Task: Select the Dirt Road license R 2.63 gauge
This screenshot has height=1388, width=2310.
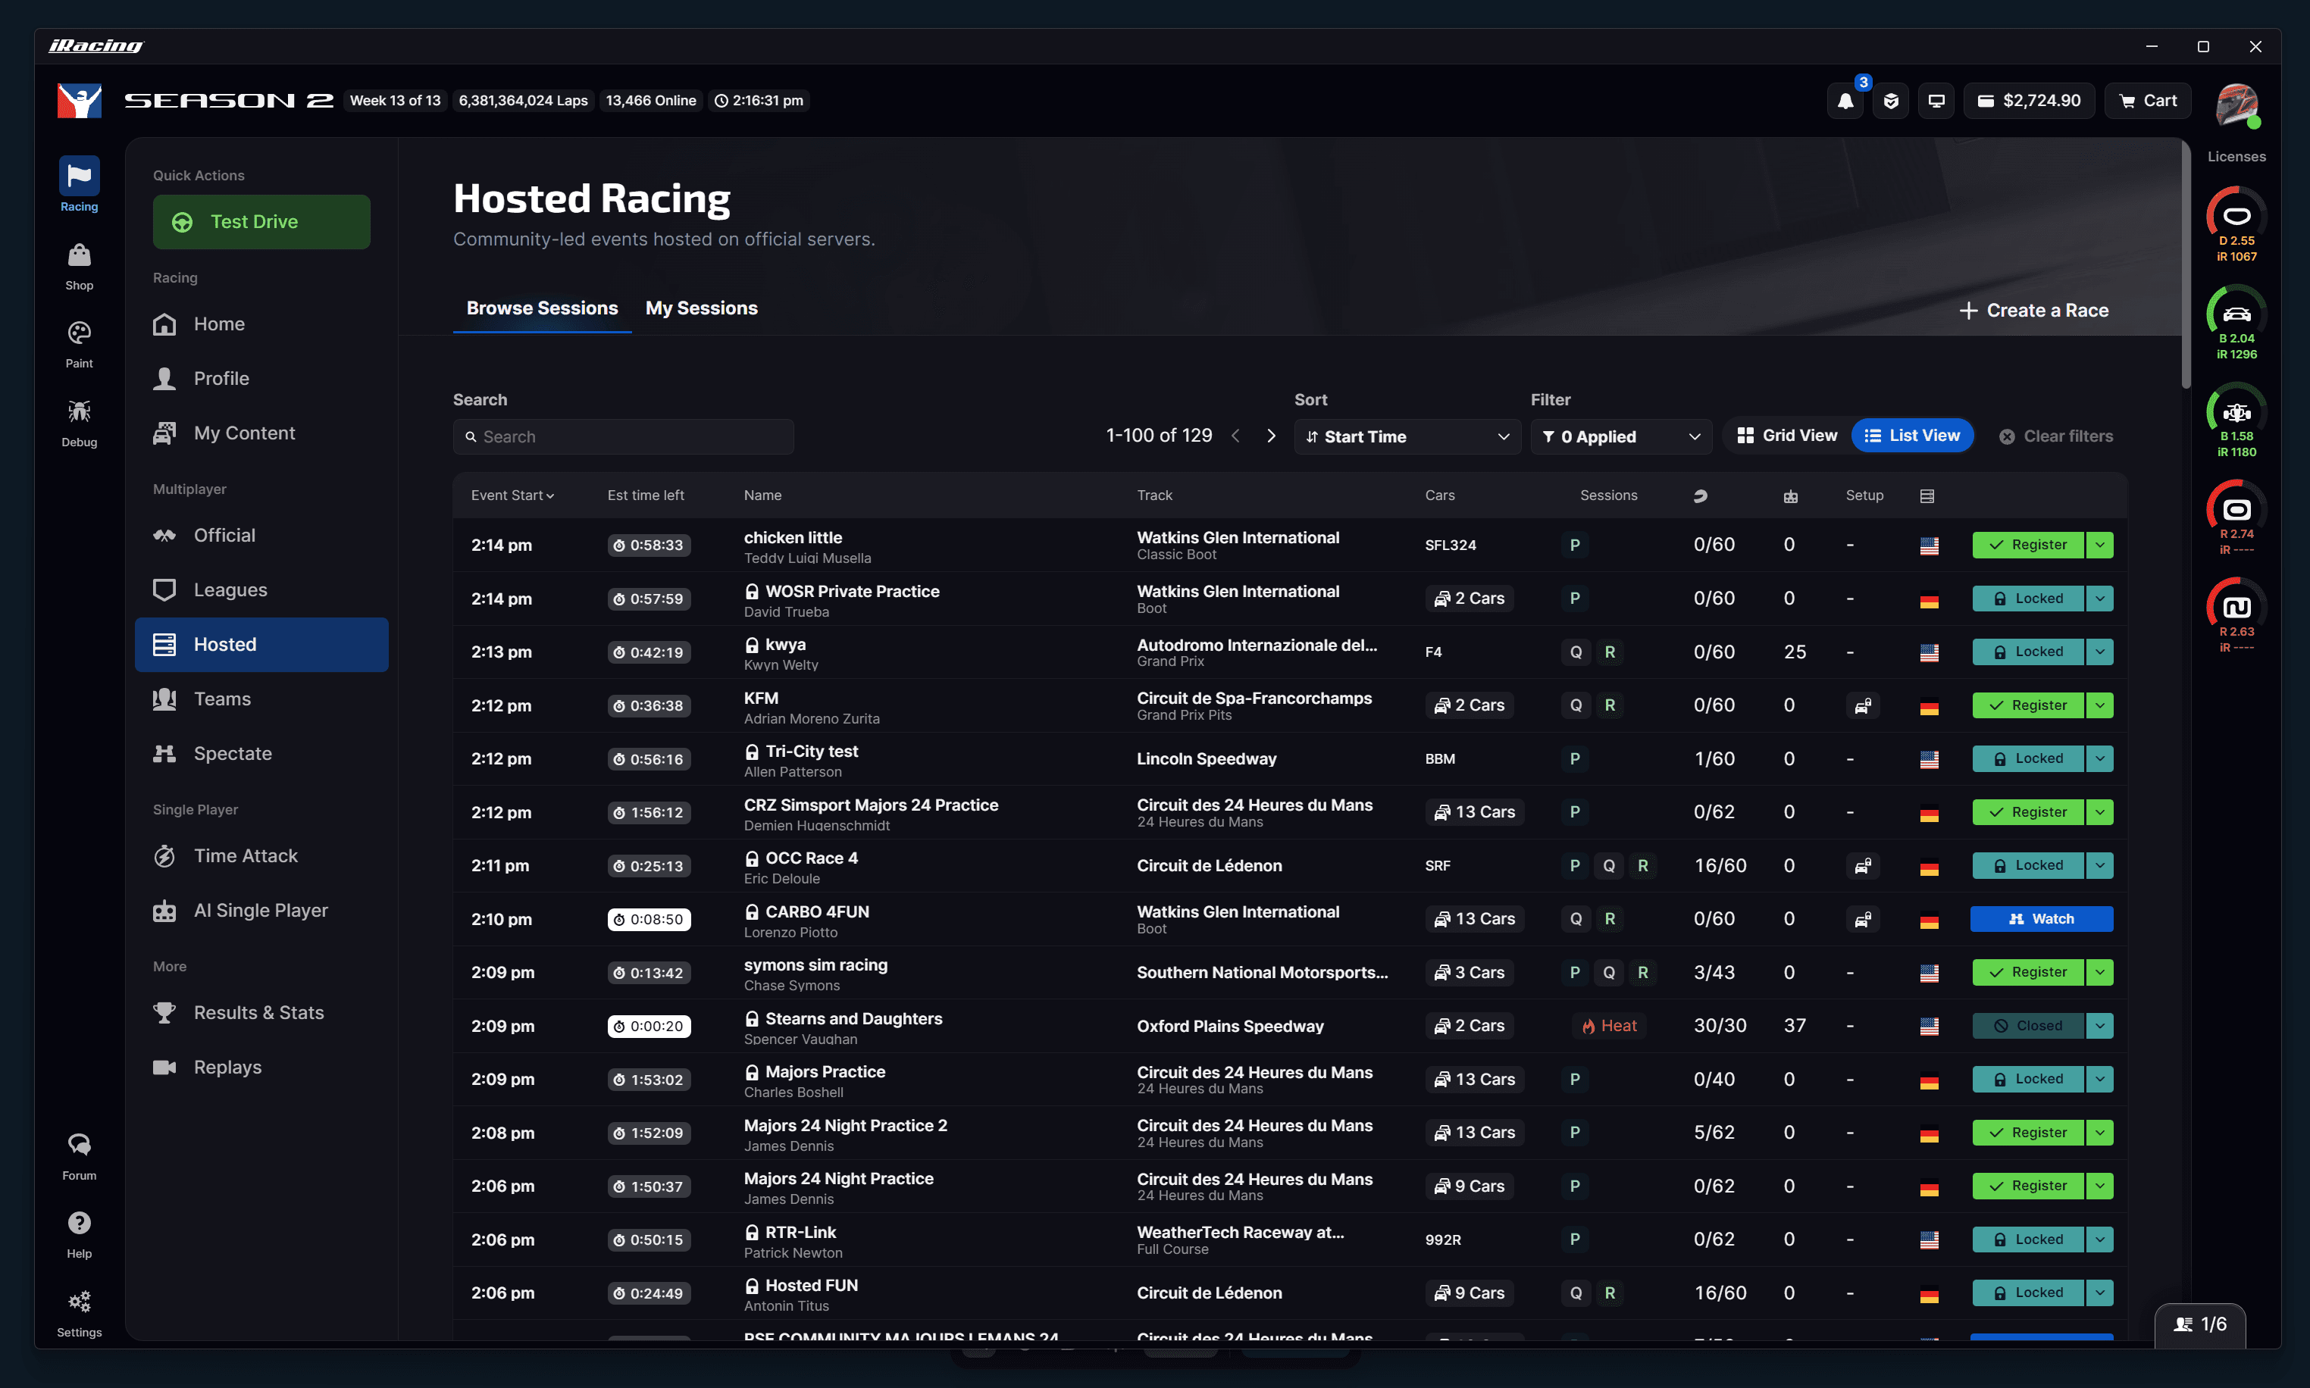Action: (2236, 615)
